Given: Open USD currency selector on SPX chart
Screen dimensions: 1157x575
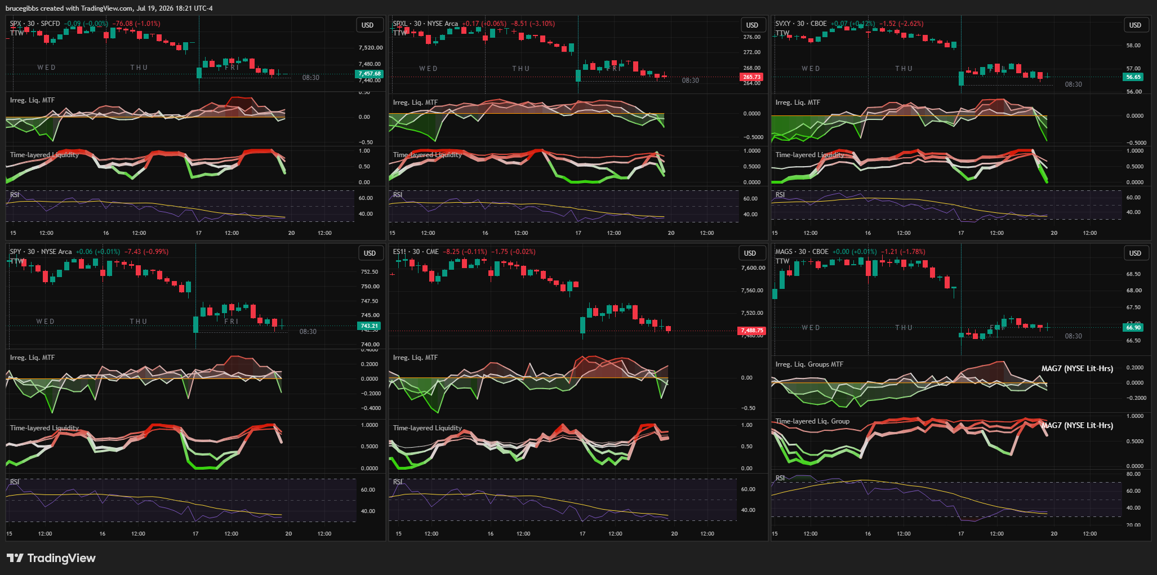Looking at the screenshot, I should 367,25.
